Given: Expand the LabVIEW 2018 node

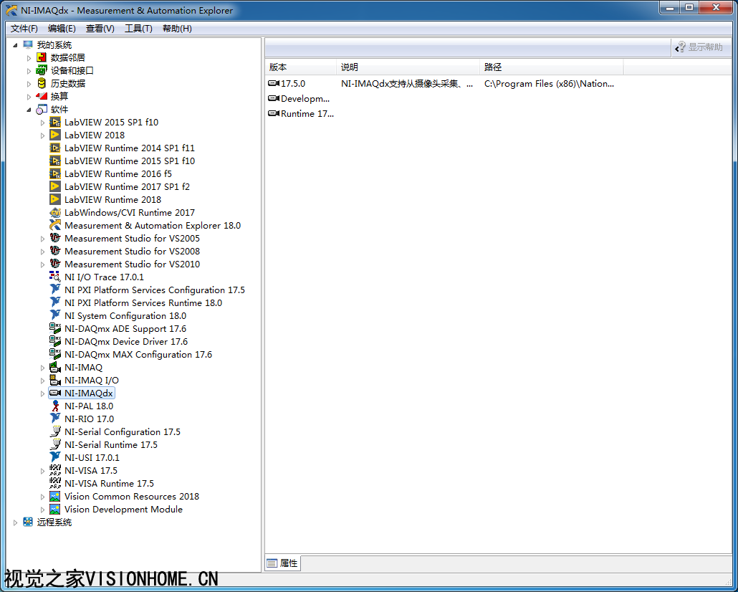Looking at the screenshot, I should [x=43, y=135].
